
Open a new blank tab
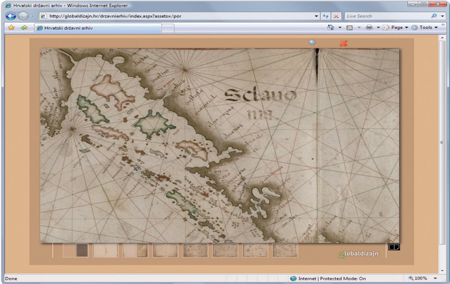tap(168, 28)
